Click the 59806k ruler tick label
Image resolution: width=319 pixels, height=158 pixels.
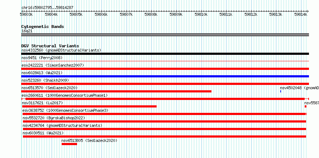[101, 14]
